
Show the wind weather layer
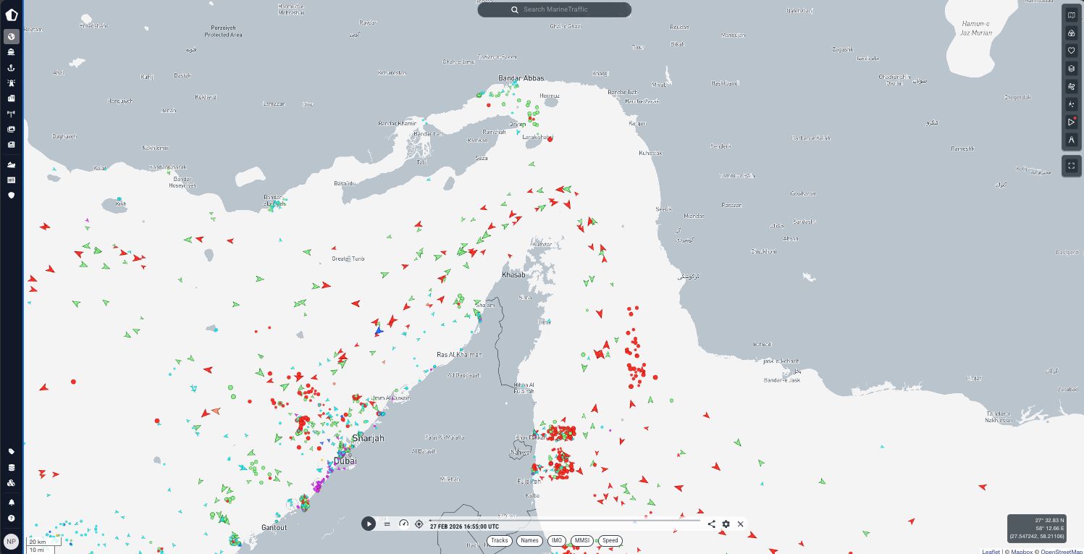1072,87
